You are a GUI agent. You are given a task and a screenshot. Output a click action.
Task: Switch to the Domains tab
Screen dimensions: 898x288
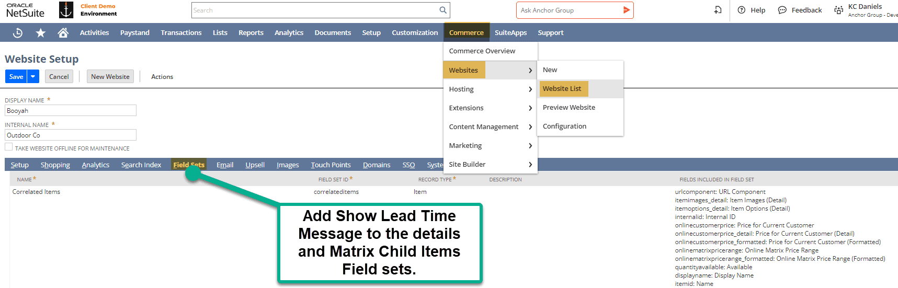377,165
